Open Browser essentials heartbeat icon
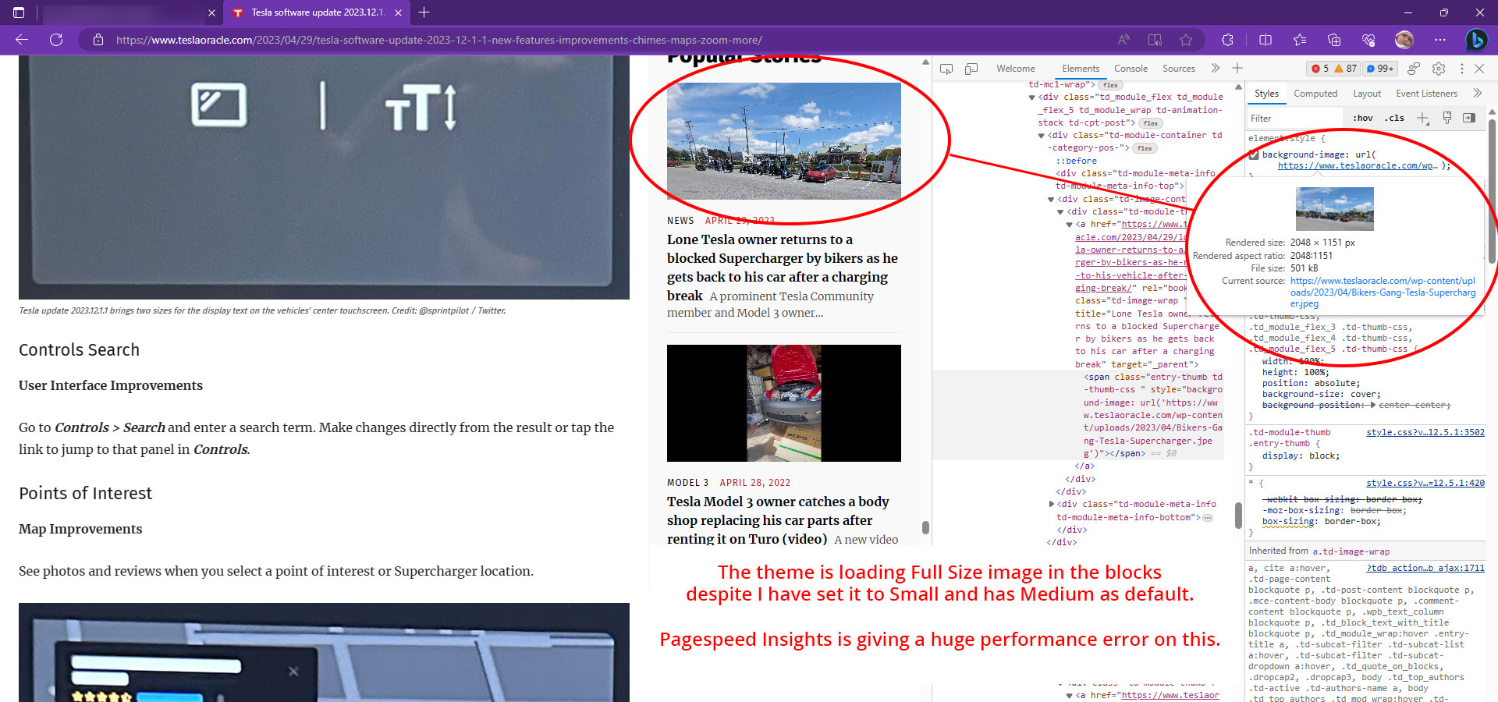1498x702 pixels. pyautogui.click(x=1368, y=40)
